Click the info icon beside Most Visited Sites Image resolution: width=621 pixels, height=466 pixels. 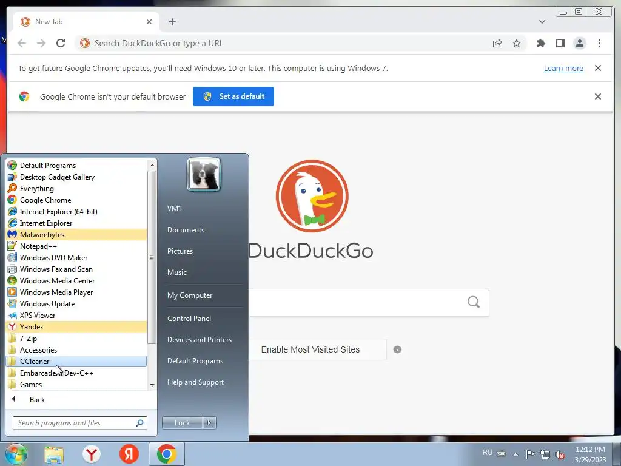pyautogui.click(x=397, y=349)
